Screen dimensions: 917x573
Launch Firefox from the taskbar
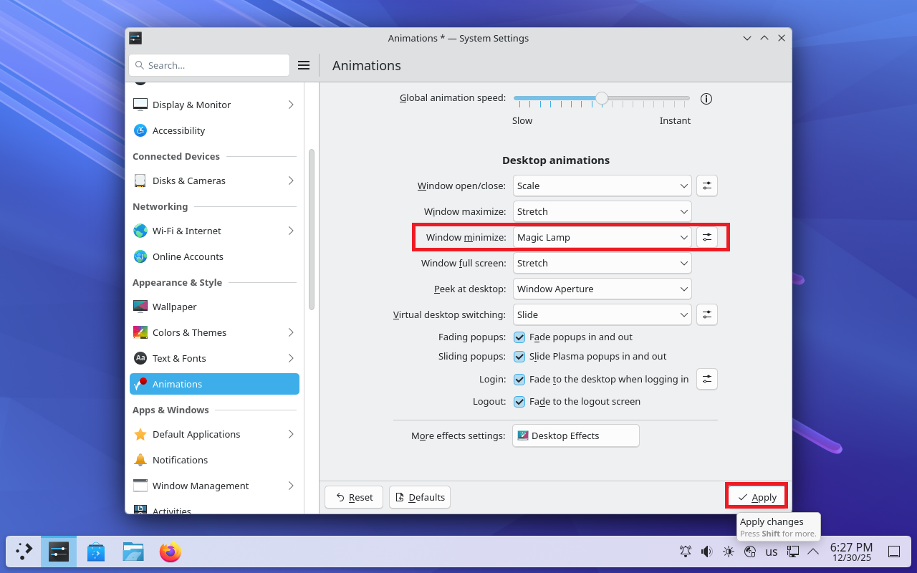pos(170,552)
